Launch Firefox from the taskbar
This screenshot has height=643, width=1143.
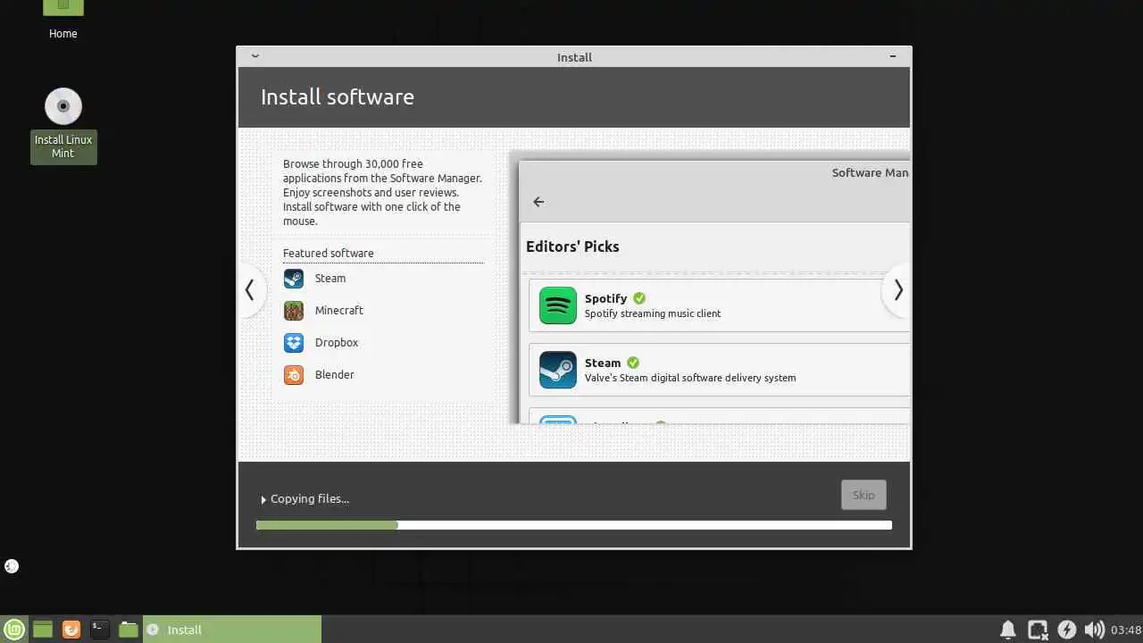(71, 630)
